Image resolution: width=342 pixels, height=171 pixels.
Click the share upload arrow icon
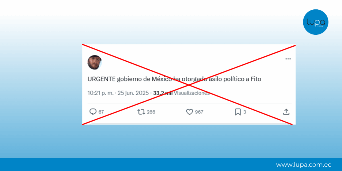[x=286, y=112]
